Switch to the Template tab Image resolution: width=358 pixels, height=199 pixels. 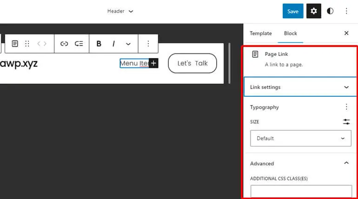pos(261,33)
